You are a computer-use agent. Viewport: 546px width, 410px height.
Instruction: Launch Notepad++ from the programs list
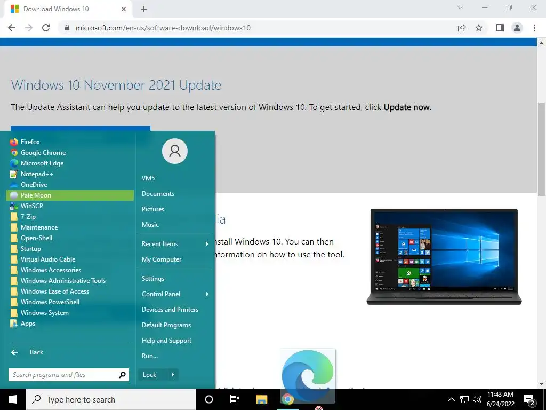[70, 174]
